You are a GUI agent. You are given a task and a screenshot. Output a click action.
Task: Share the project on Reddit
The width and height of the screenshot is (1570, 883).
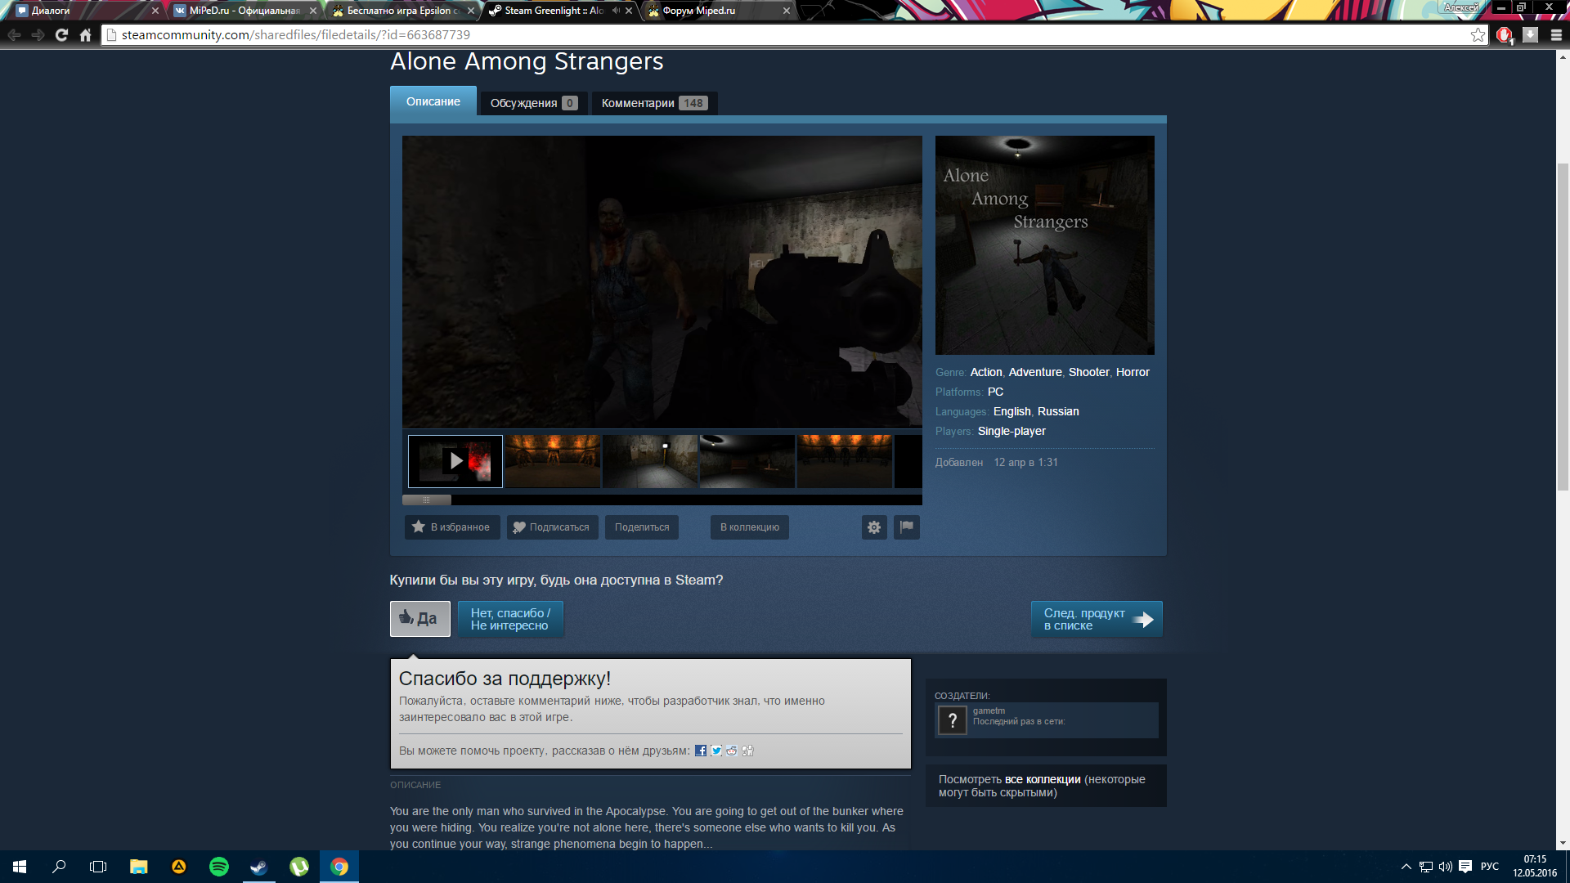tap(732, 751)
